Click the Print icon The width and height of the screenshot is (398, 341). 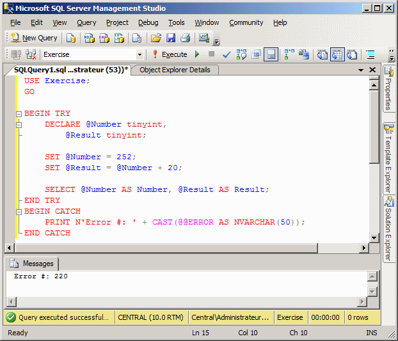pos(186,38)
